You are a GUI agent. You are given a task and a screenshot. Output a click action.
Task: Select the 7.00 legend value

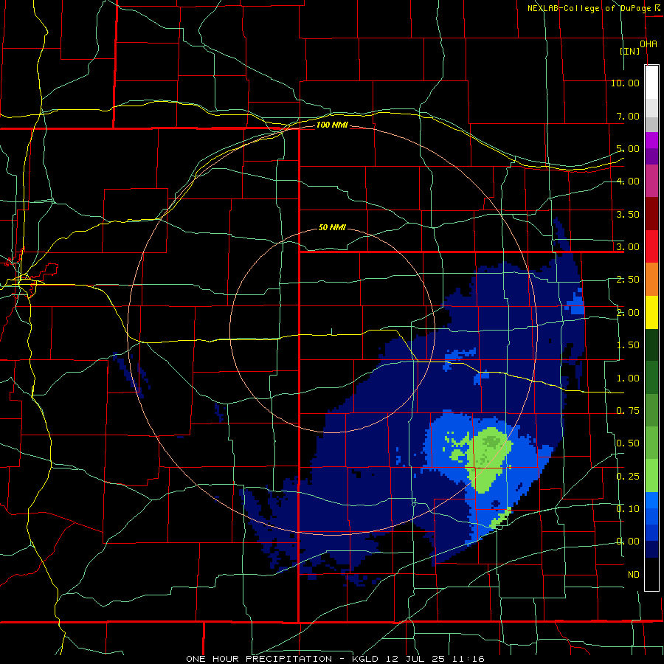pos(628,116)
